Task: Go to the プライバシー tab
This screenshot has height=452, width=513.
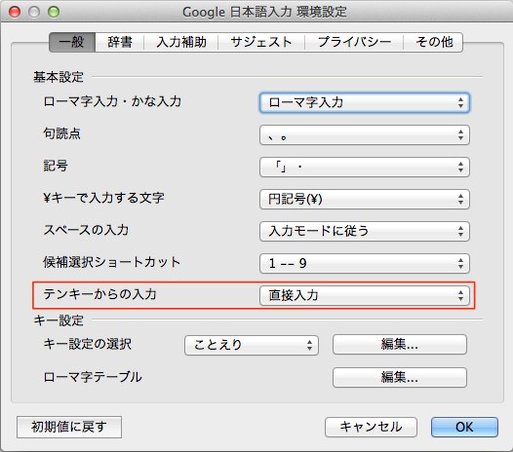Action: tap(354, 42)
